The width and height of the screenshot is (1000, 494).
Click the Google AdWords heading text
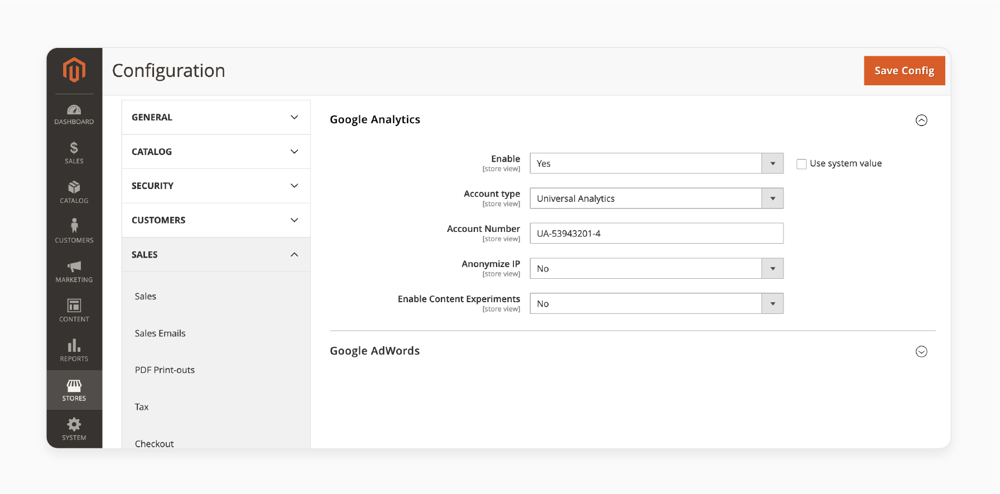point(375,351)
